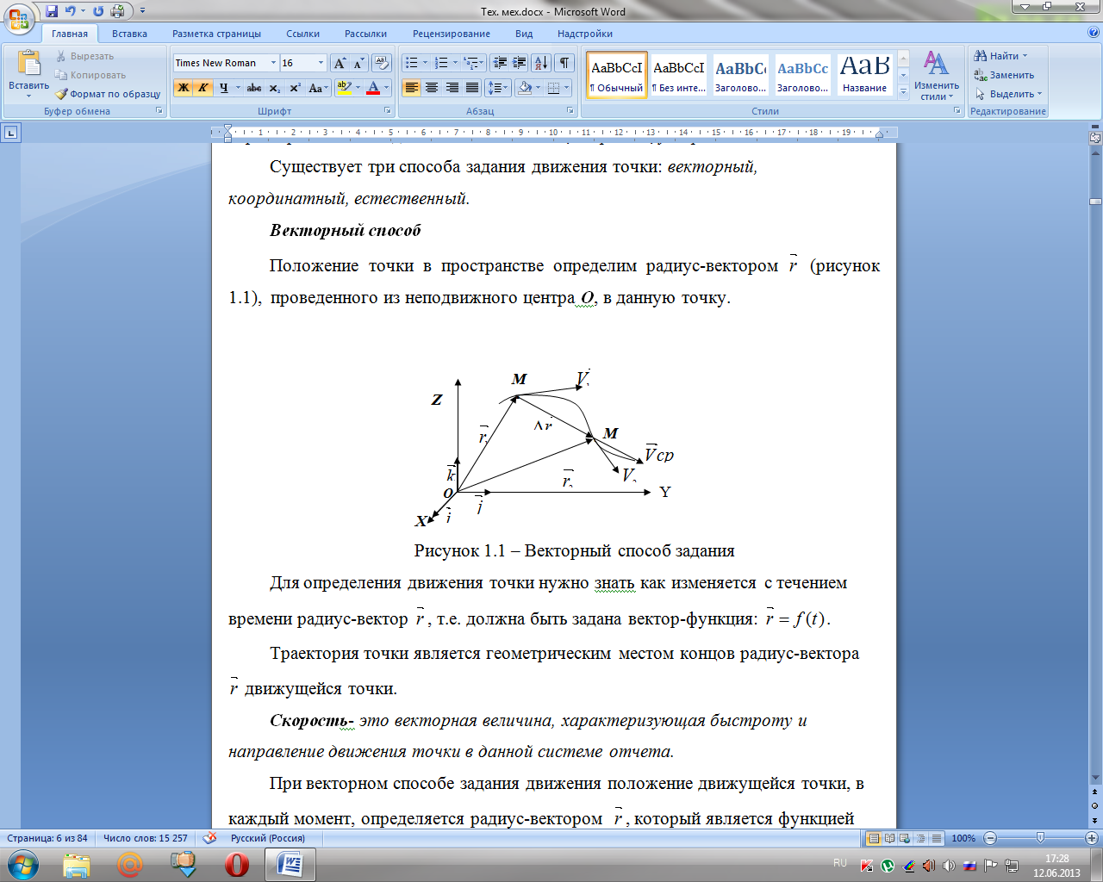Viewport: 1103px width, 882px height.
Task: Switch to full screen reading view
Action: [889, 838]
